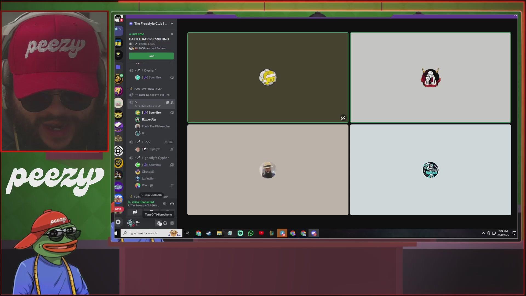
Task: Open the yellow owl server icon
Action: (118, 115)
